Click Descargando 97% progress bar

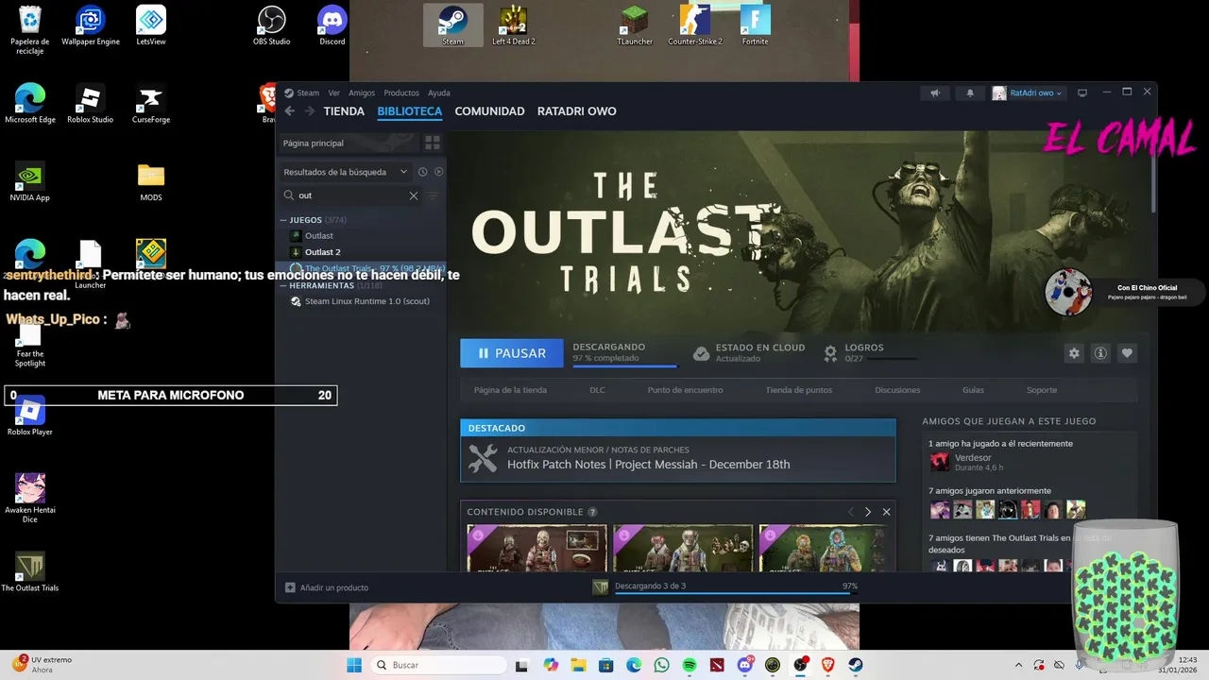click(x=624, y=365)
